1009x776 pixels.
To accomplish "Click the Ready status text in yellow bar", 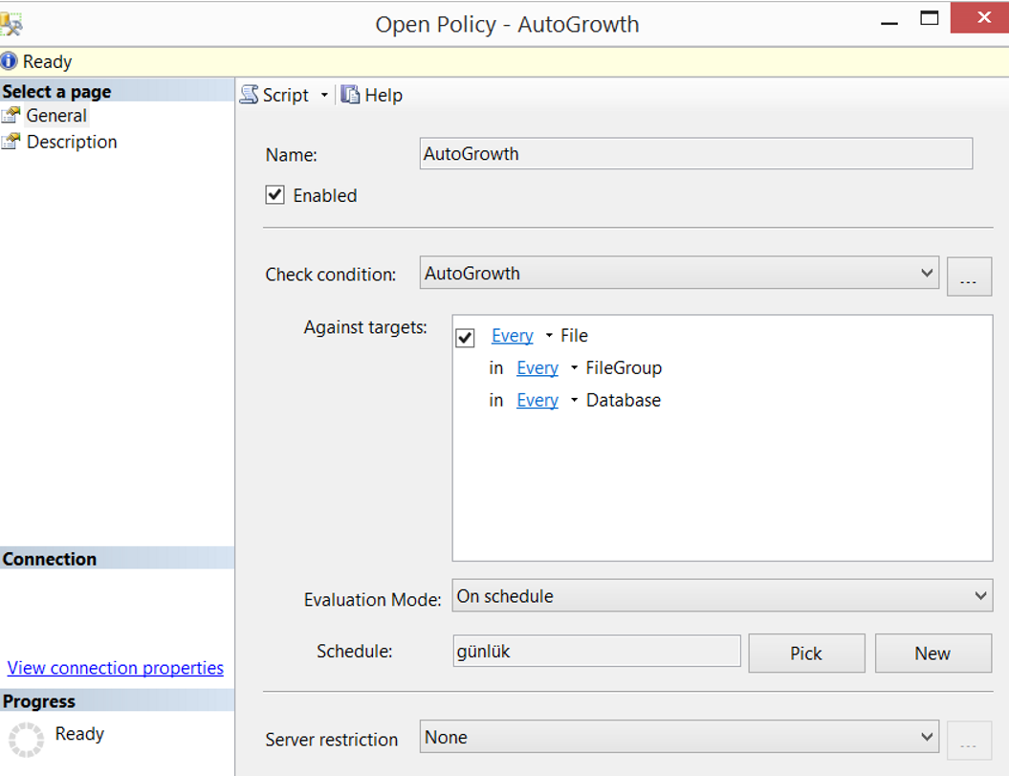I will [x=47, y=62].
